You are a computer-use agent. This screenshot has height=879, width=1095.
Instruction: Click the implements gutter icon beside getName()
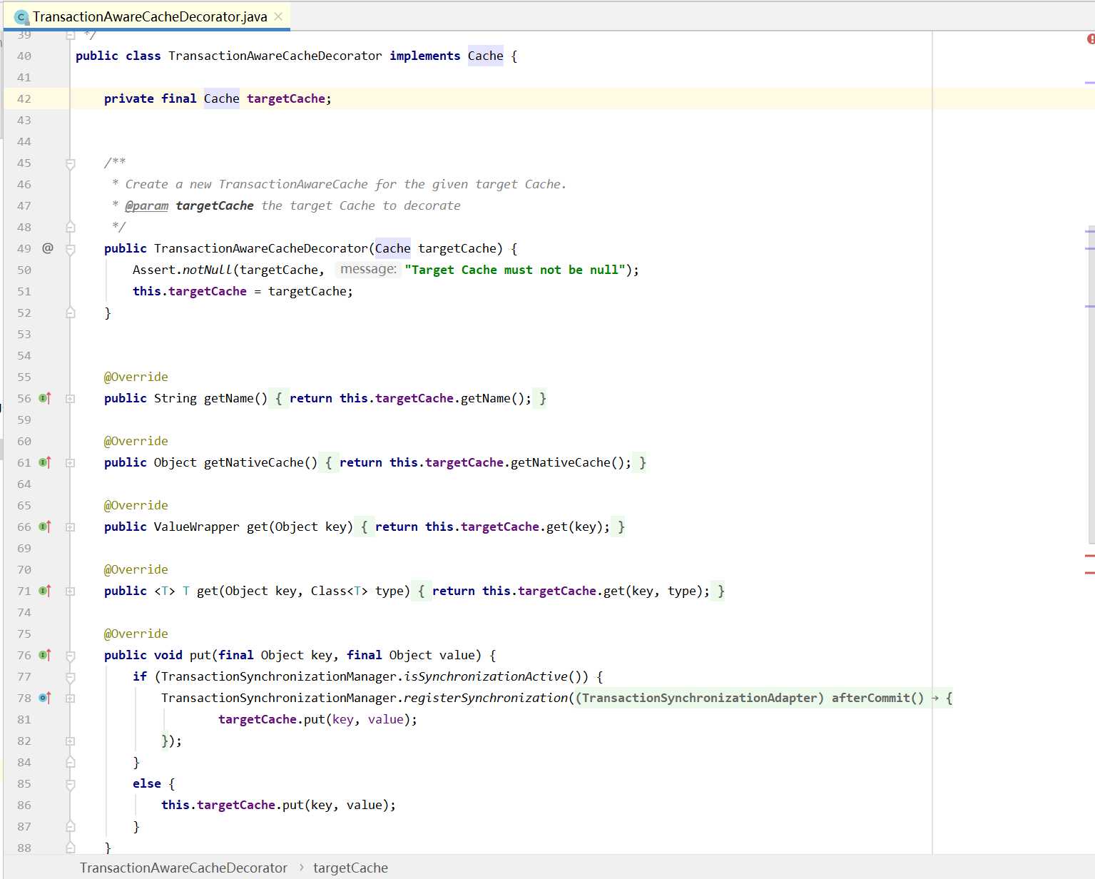click(45, 398)
